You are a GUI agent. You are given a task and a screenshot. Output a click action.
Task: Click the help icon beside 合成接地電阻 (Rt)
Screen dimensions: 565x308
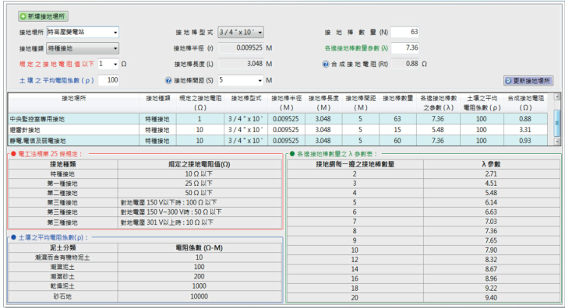coord(326,64)
